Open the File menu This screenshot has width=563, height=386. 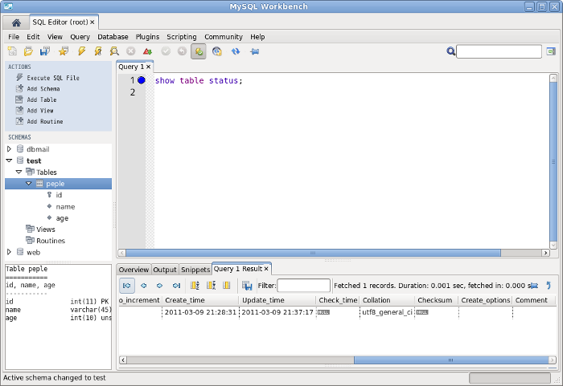click(x=14, y=37)
